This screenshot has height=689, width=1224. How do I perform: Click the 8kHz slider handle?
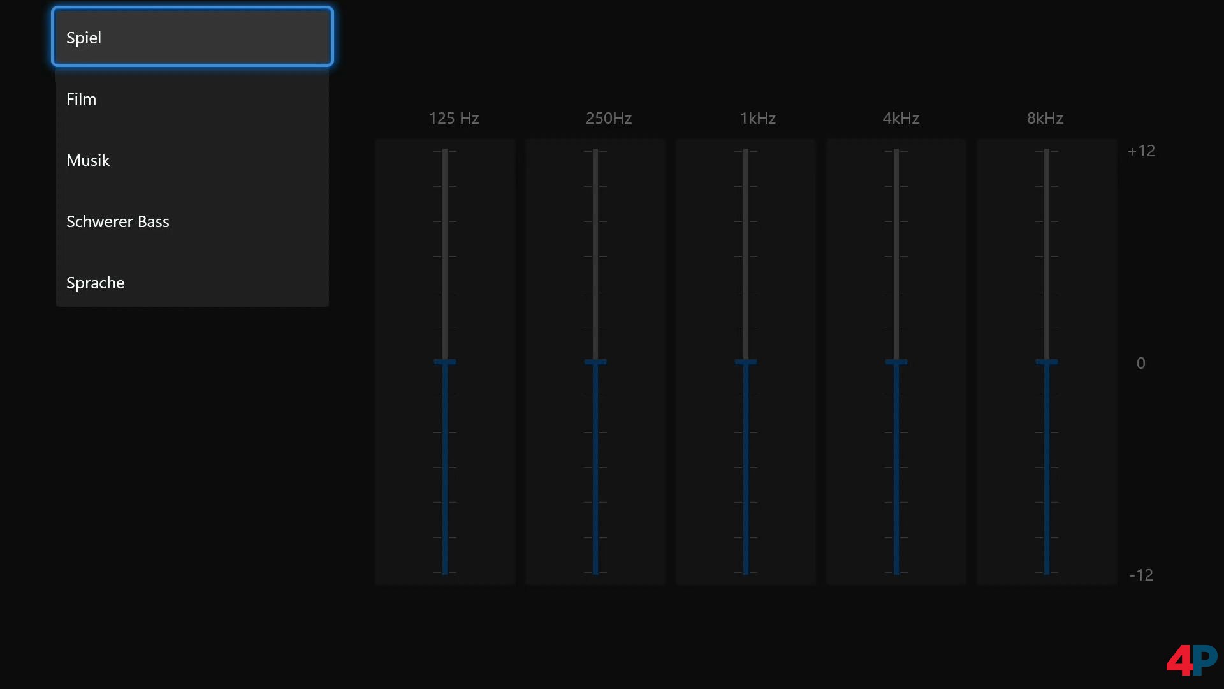click(x=1047, y=362)
